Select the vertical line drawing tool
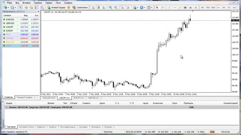The width and height of the screenshot is (241, 135). point(169,7)
